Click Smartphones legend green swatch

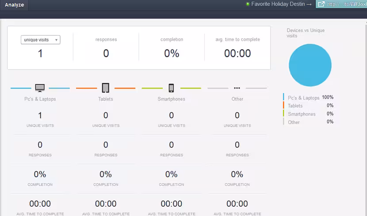click(x=284, y=113)
